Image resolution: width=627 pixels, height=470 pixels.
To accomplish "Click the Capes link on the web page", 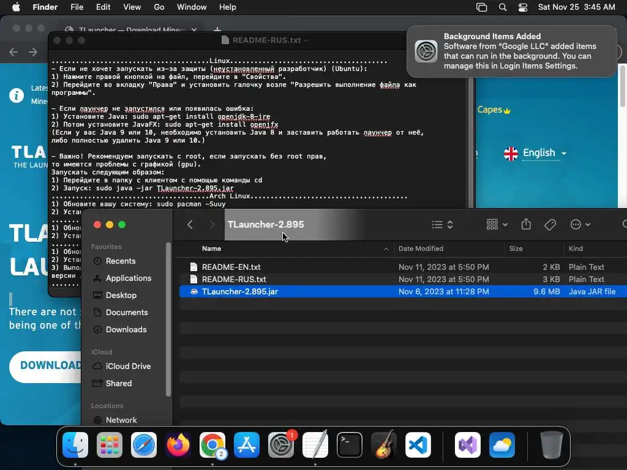I will point(494,110).
